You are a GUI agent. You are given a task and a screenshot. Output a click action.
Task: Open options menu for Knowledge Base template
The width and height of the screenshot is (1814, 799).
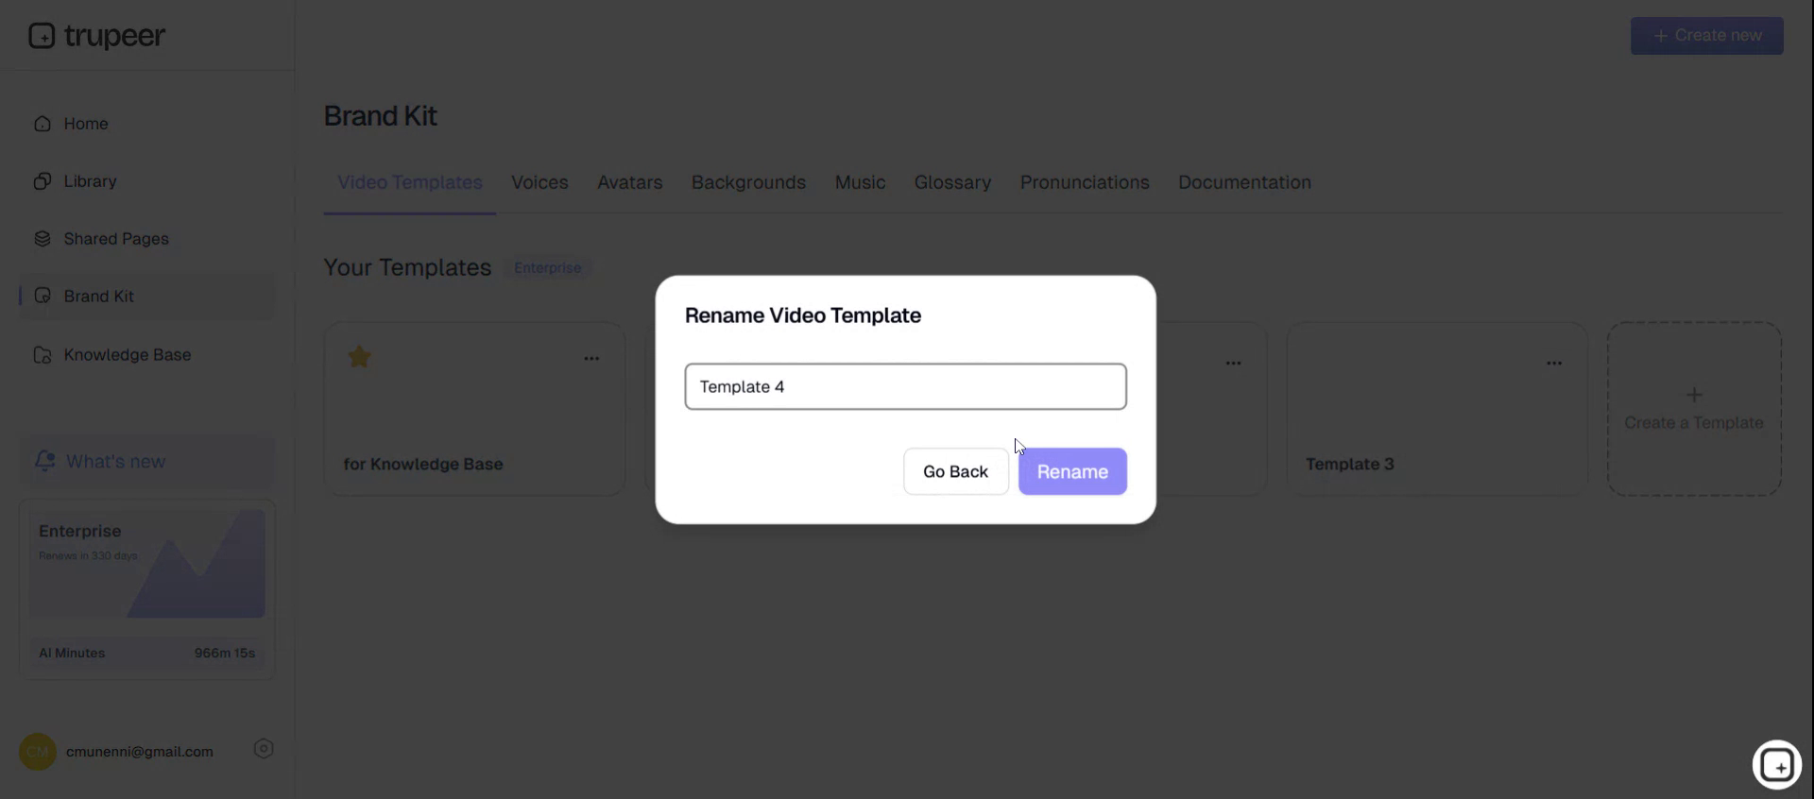591,359
